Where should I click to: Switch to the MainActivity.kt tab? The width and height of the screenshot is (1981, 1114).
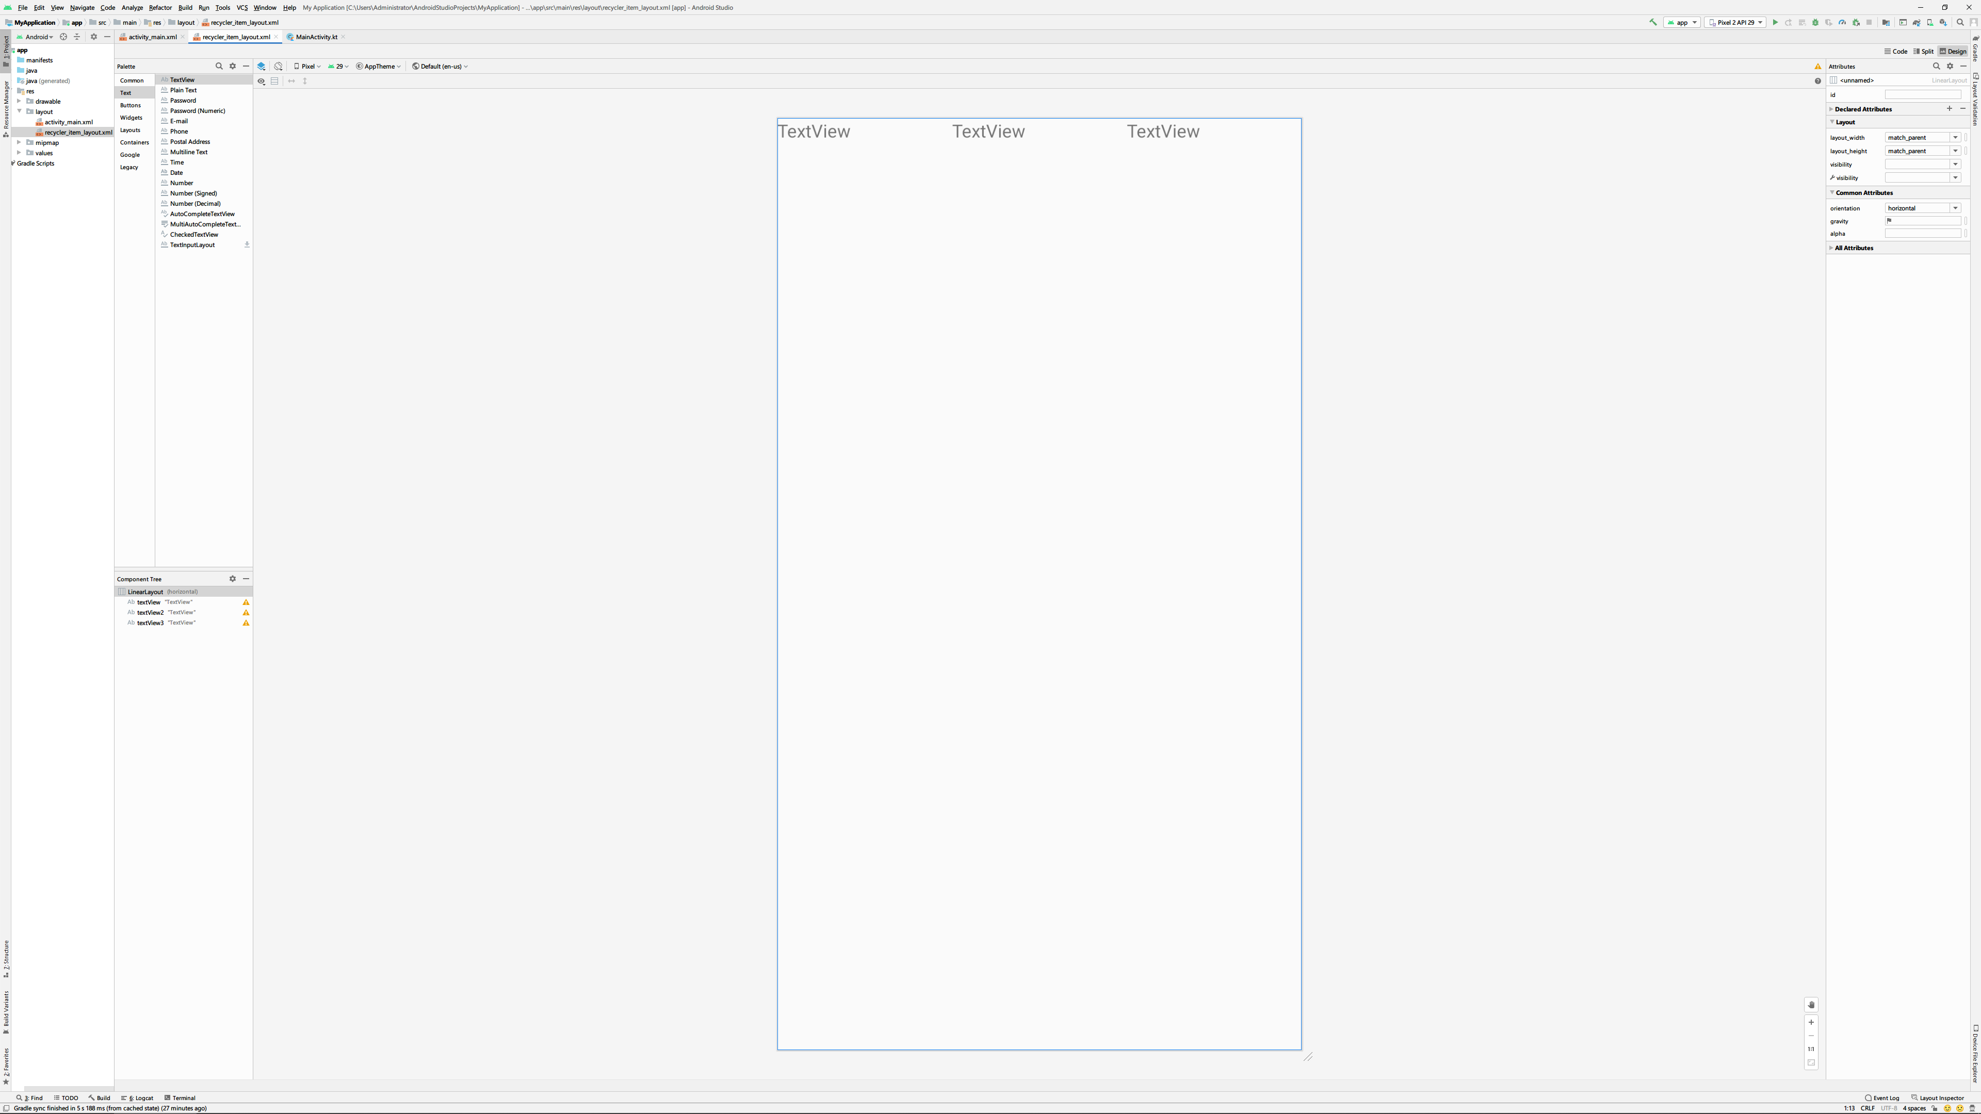click(316, 37)
